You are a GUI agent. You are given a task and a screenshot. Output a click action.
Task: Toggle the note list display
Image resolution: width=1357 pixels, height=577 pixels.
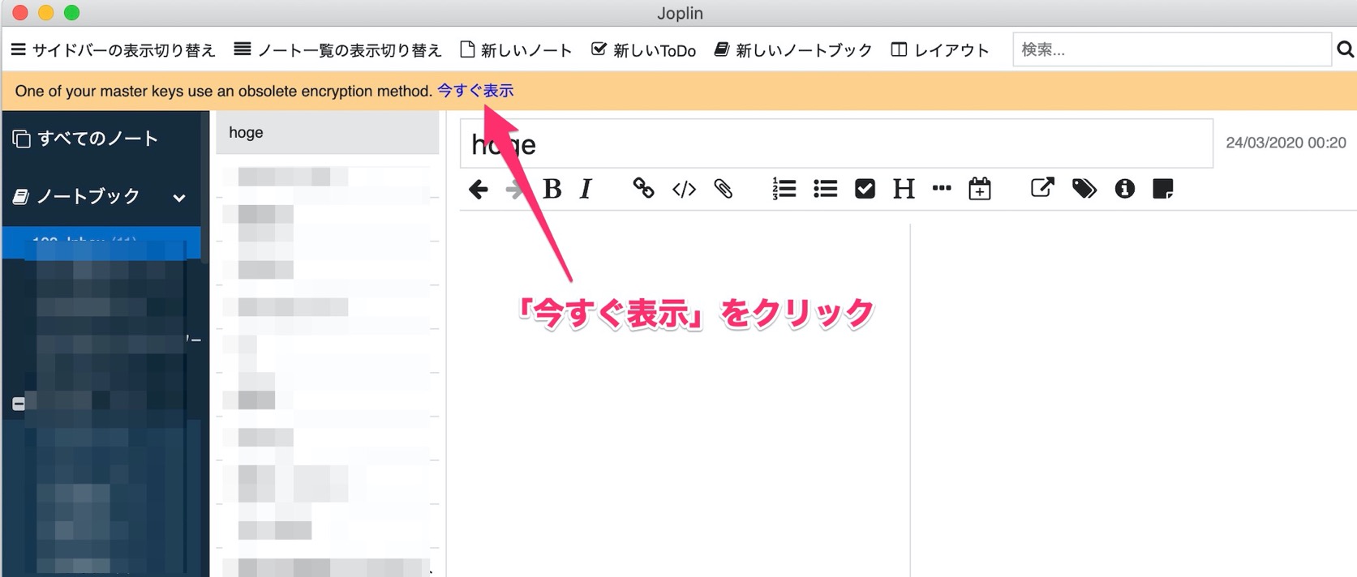pos(337,50)
